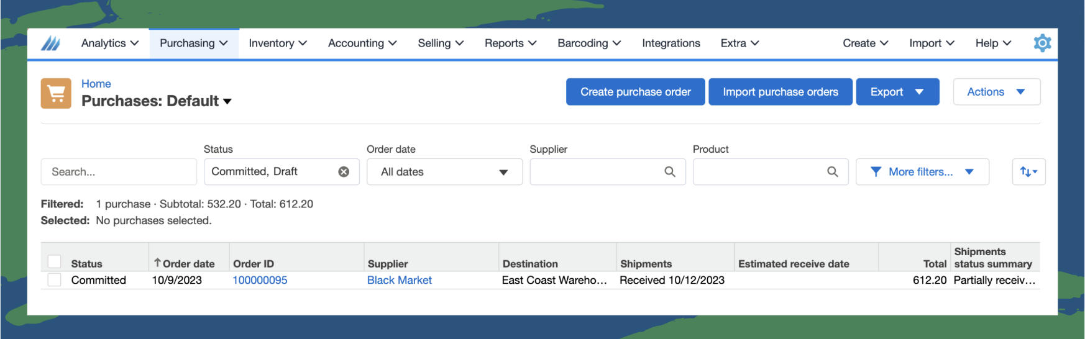Open the Import menu

[x=932, y=43]
